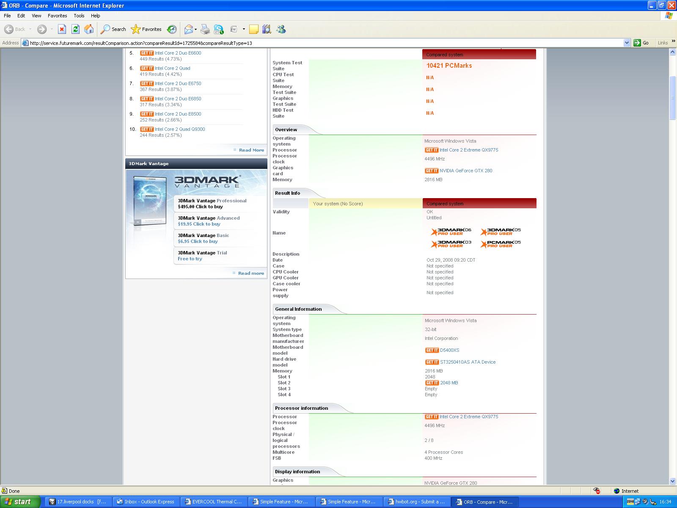Viewport: 677px width, 508px height.
Task: Click the 3DMark03 Pro User badge
Action: (x=451, y=244)
